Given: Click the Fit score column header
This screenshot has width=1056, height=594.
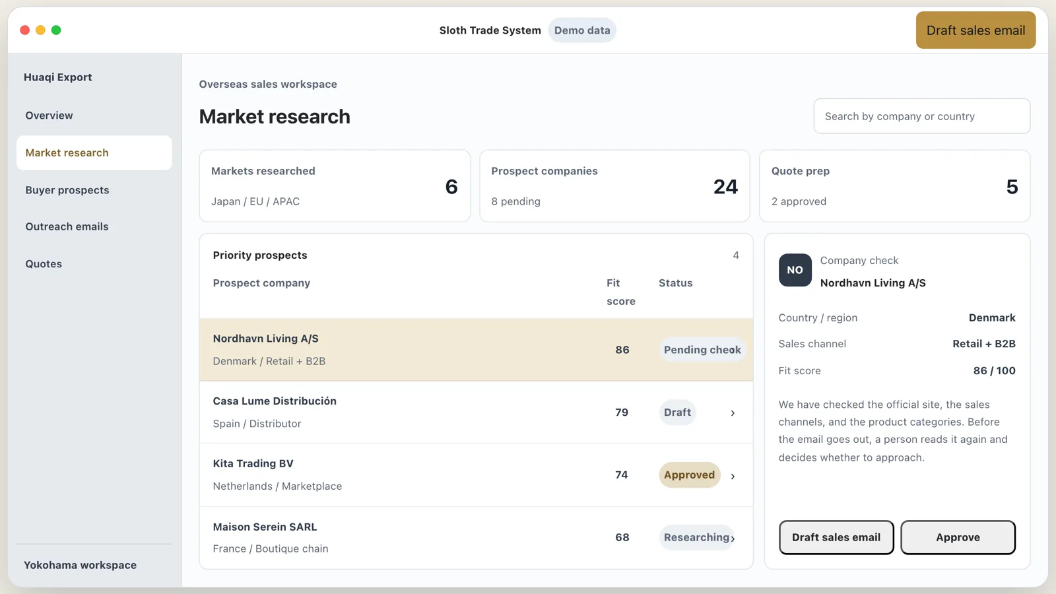Looking at the screenshot, I should click(x=620, y=292).
